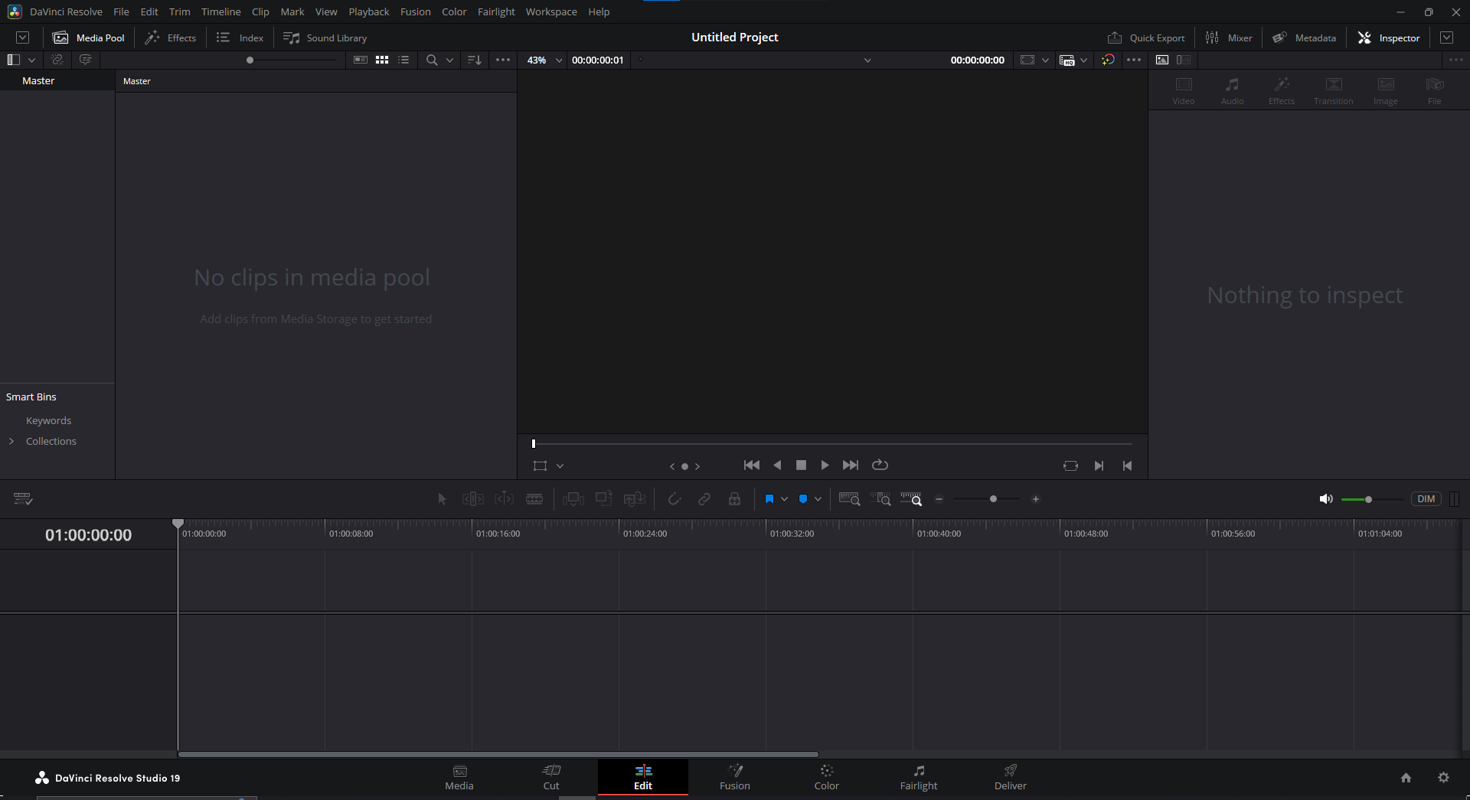
Task: Click the Replace Clip icon
Action: pyautogui.click(x=635, y=499)
